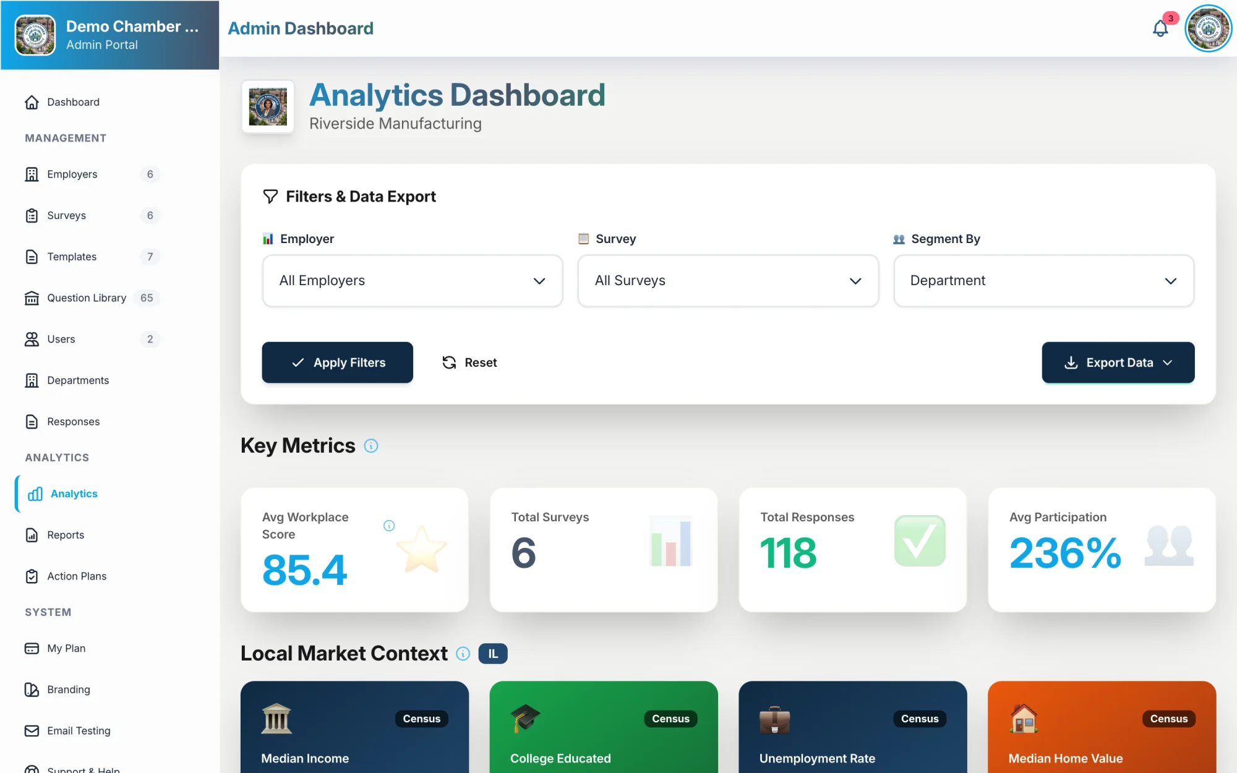The image size is (1237, 773).
Task: Click the Dashboard home icon
Action: pos(32,102)
